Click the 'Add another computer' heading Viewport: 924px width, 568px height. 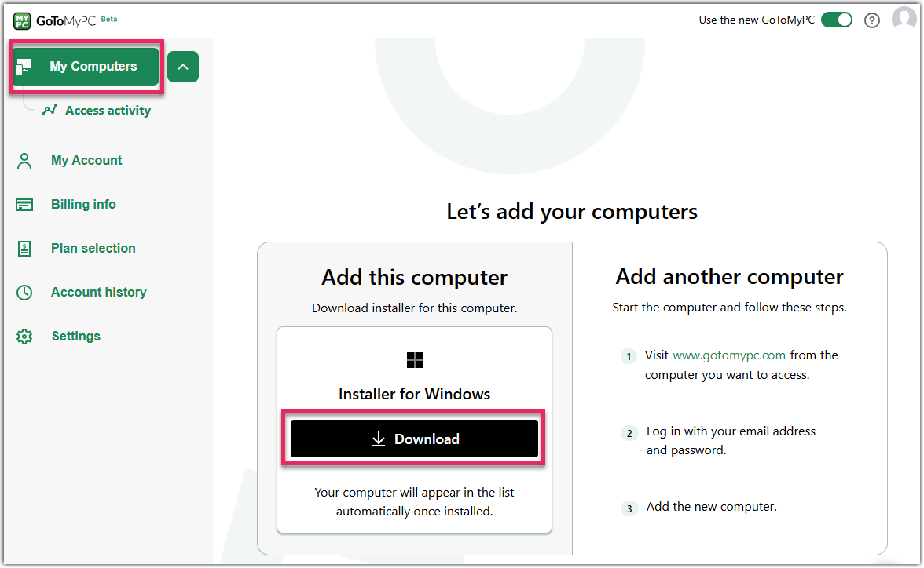729,277
